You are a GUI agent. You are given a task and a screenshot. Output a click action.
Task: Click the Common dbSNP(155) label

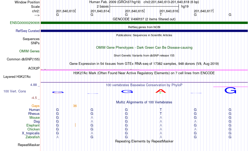pyautogui.click(x=23, y=59)
